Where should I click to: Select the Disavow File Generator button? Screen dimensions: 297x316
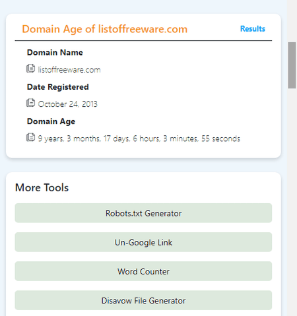(143, 300)
